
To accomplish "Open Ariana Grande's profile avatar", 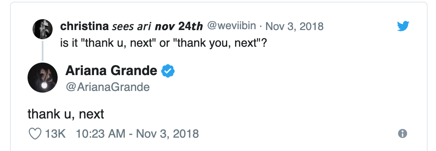I will [43, 78].
